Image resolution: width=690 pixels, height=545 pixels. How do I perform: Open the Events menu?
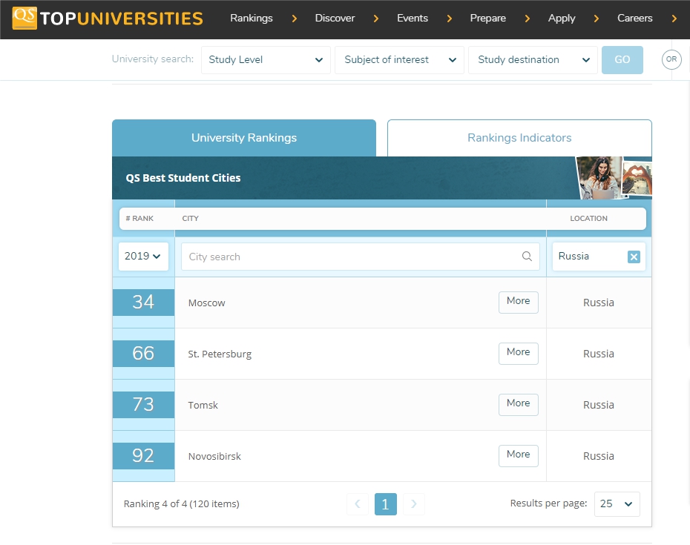click(x=413, y=18)
